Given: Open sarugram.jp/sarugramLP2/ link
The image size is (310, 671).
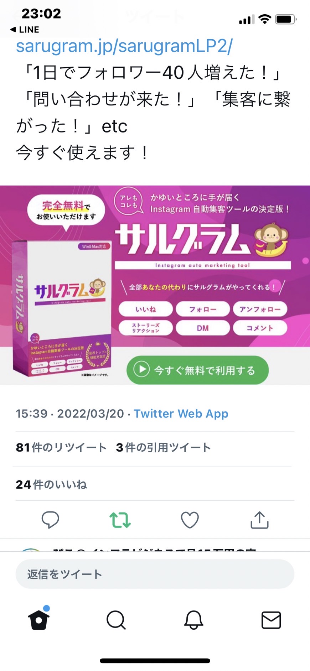Looking at the screenshot, I should (124, 46).
